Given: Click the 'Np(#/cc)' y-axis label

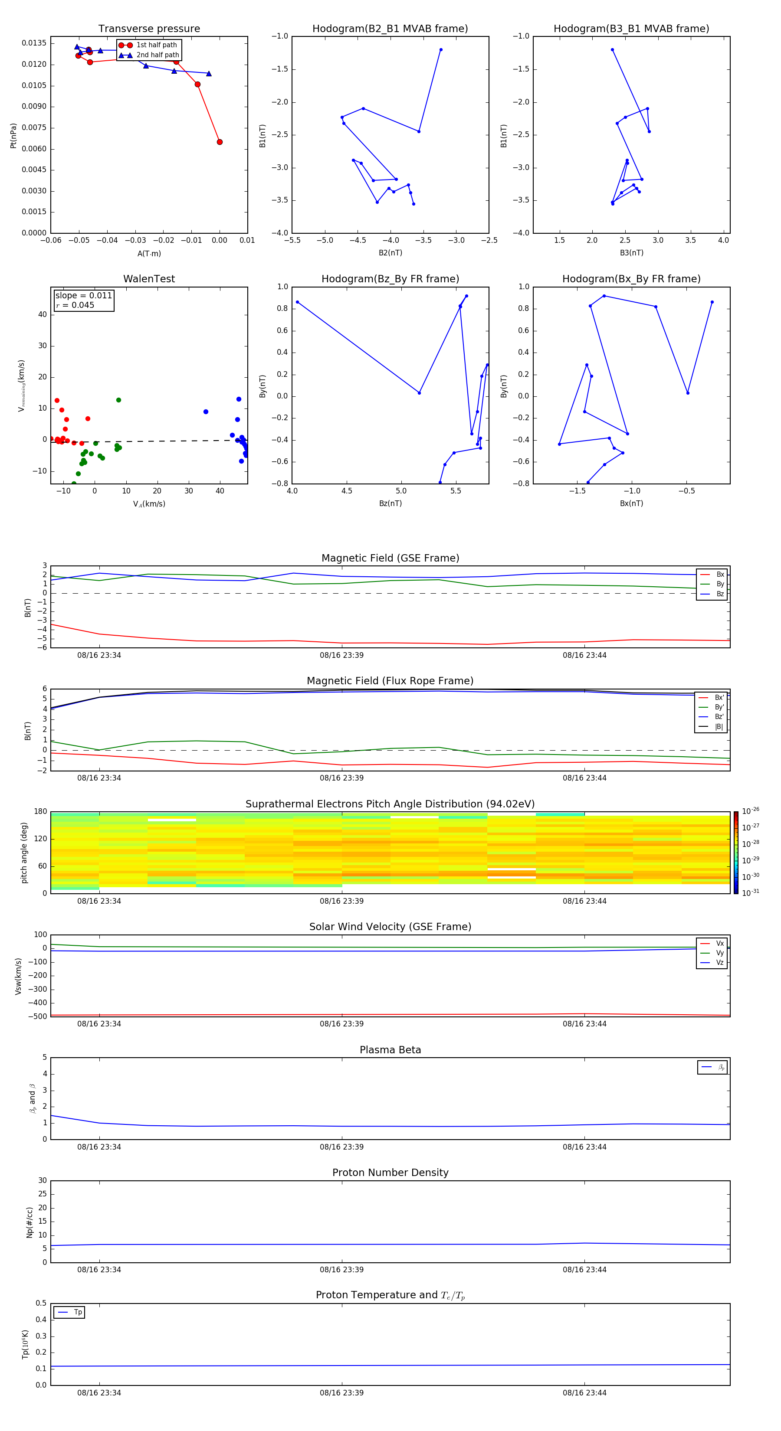Looking at the screenshot, I should point(30,1222).
